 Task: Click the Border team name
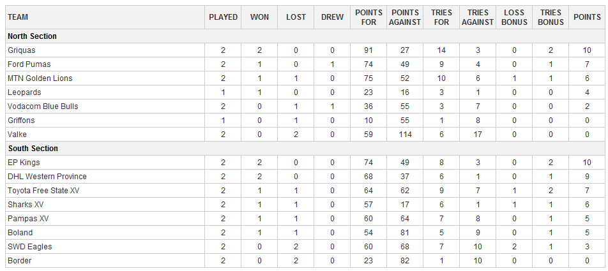[x=19, y=261]
